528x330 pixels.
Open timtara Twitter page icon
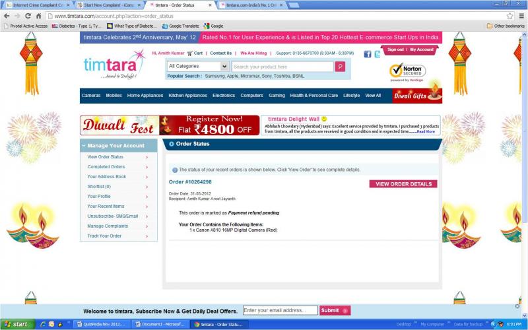pyautogui.click(x=378, y=54)
